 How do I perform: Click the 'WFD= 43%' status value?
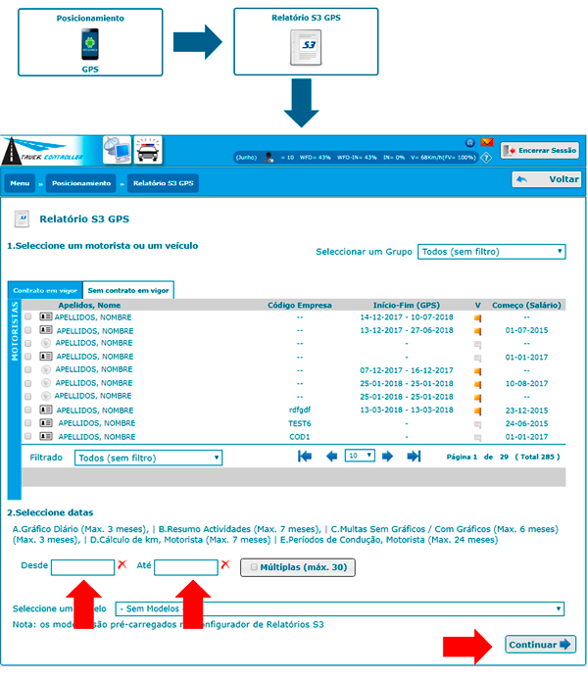316,158
